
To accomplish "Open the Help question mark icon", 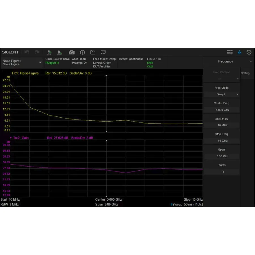I will pyautogui.click(x=82, y=52).
